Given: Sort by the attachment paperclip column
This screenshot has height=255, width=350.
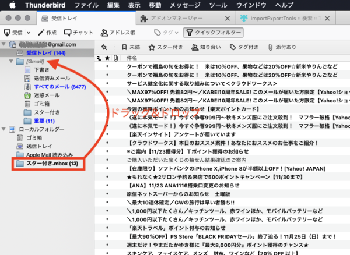Looking at the screenshot, I should click(115, 59).
